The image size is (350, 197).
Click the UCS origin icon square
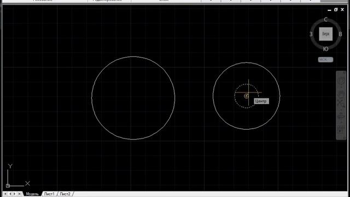click(8, 186)
